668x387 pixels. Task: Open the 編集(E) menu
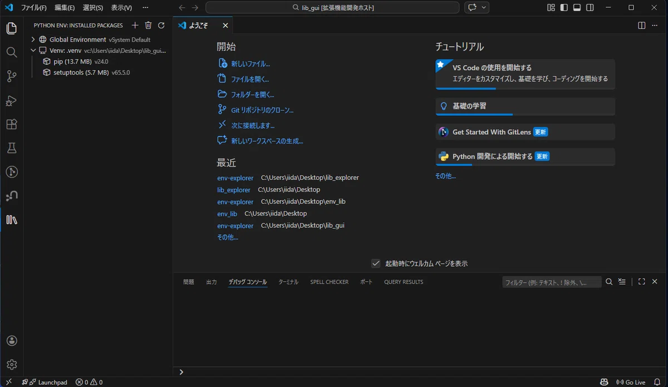[65, 8]
